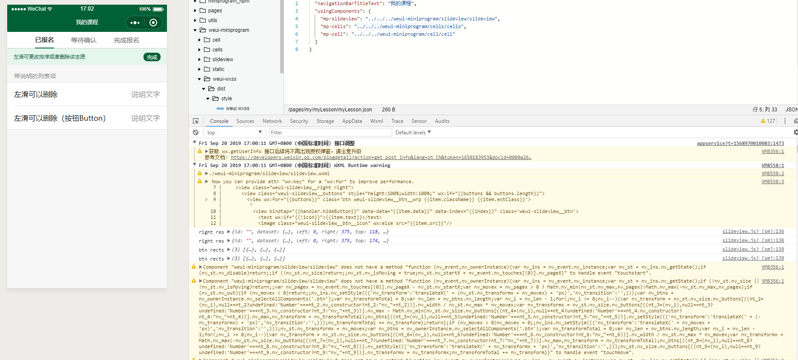Open first slideview.js [sm]:136 link

tap(753, 232)
